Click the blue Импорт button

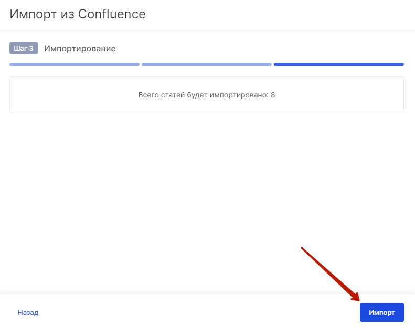[x=381, y=312]
